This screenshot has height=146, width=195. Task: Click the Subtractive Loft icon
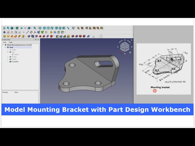pyautogui.click(x=40, y=36)
